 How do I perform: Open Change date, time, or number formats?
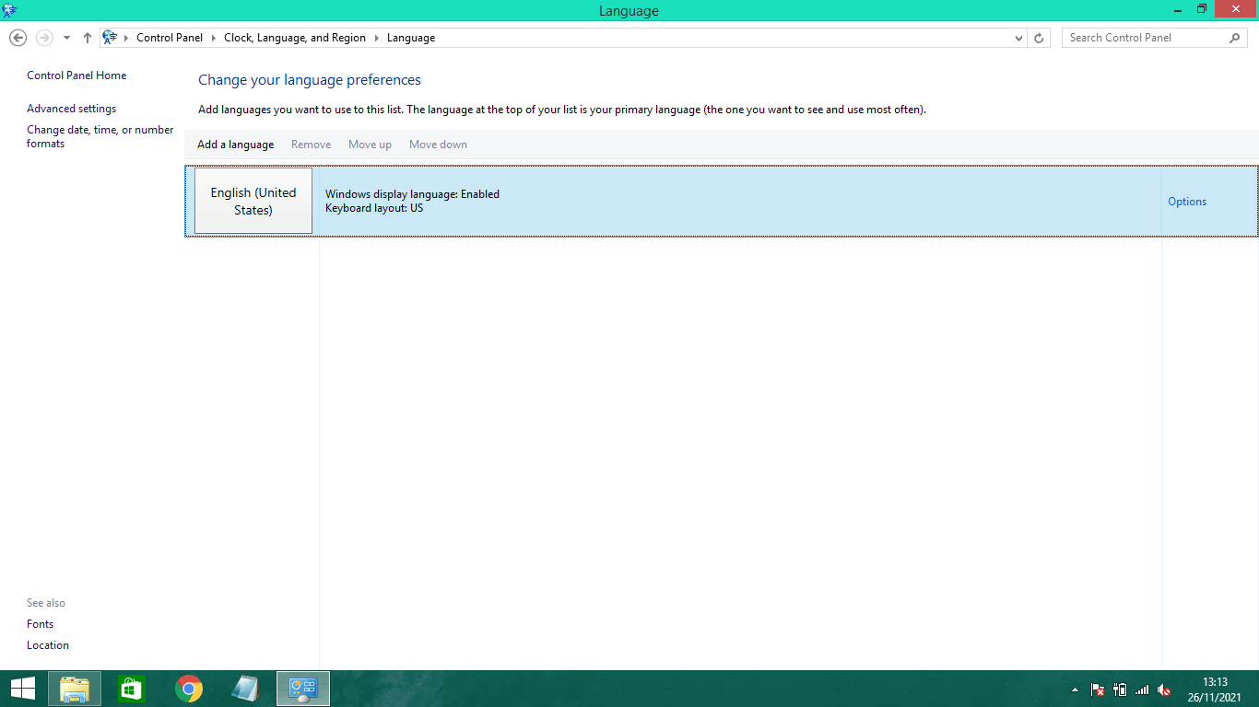tap(100, 136)
